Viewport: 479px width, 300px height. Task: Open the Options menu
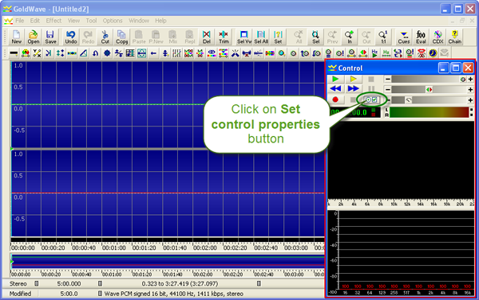point(113,21)
